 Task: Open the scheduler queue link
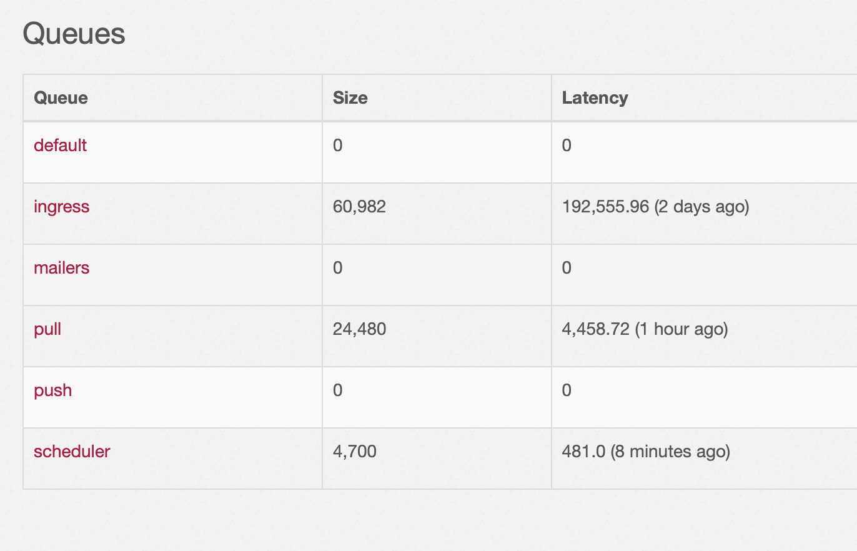pyautogui.click(x=72, y=452)
